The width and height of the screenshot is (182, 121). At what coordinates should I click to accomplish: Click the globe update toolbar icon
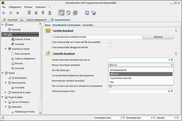click(94, 13)
